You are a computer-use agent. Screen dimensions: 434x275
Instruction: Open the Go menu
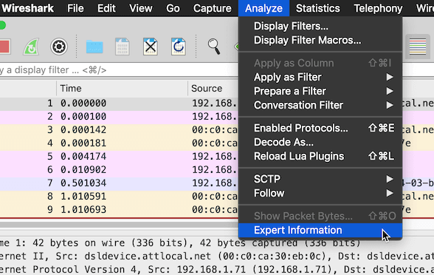coord(173,8)
